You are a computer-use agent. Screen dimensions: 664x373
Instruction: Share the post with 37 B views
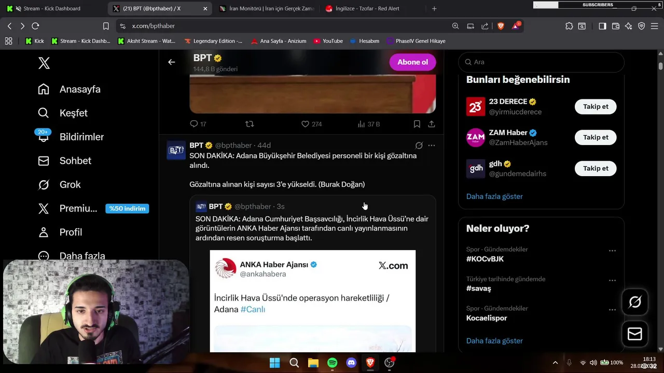click(431, 124)
